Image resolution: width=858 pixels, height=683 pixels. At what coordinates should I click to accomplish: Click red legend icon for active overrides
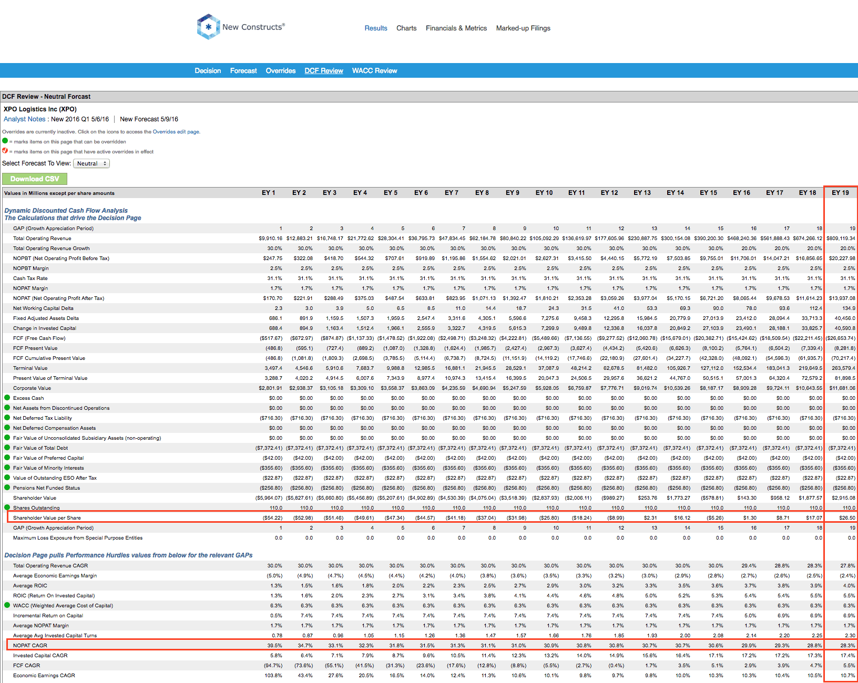[x=5, y=151]
